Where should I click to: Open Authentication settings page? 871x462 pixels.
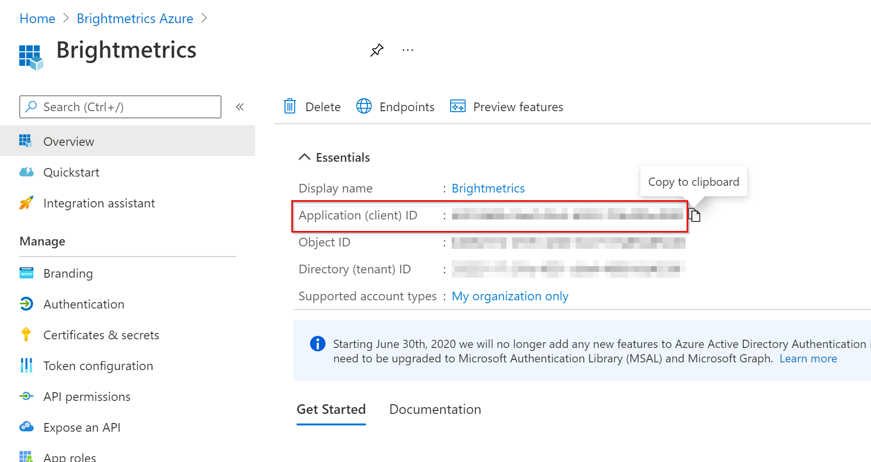[84, 304]
